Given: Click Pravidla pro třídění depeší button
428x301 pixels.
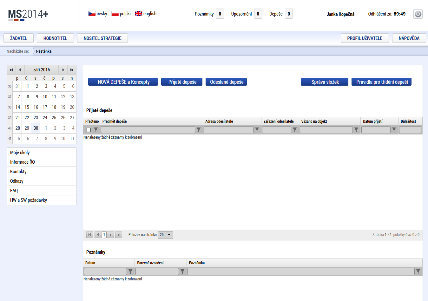Looking at the screenshot, I should click(382, 82).
